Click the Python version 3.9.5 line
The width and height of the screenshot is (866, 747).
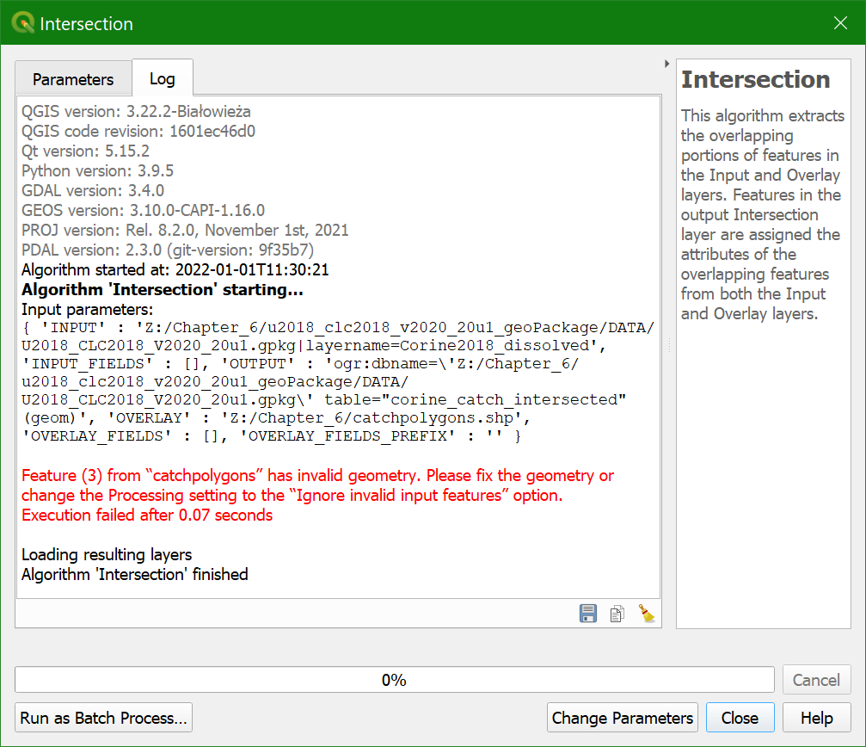click(97, 170)
